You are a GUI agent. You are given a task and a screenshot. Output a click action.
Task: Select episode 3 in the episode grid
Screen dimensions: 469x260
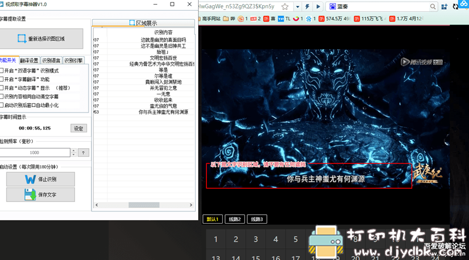(x=256, y=239)
